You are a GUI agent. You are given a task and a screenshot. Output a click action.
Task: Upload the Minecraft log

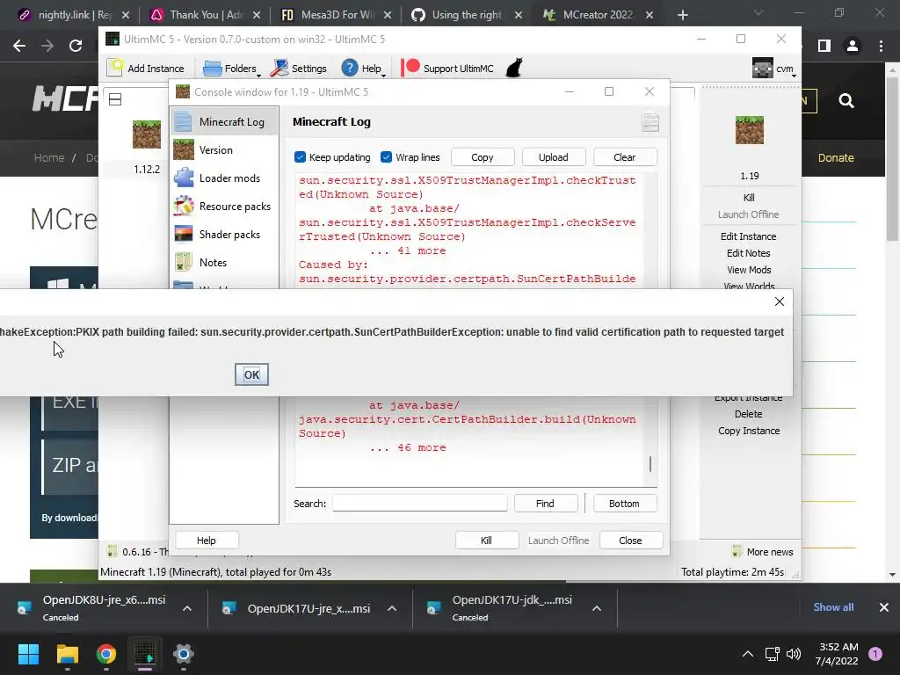pos(554,157)
